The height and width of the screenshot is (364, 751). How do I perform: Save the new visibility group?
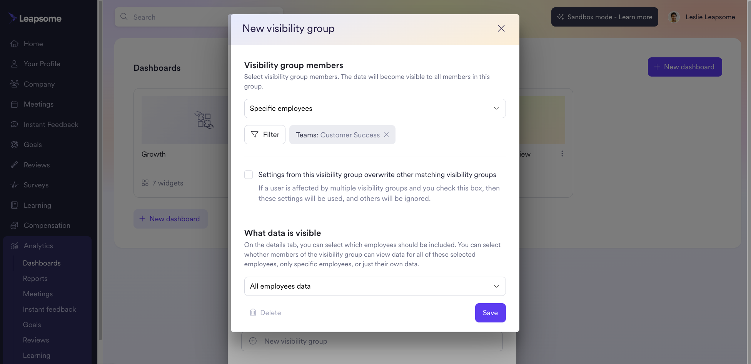click(490, 313)
